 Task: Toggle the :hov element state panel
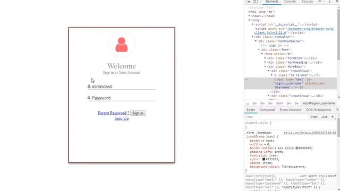314,117
